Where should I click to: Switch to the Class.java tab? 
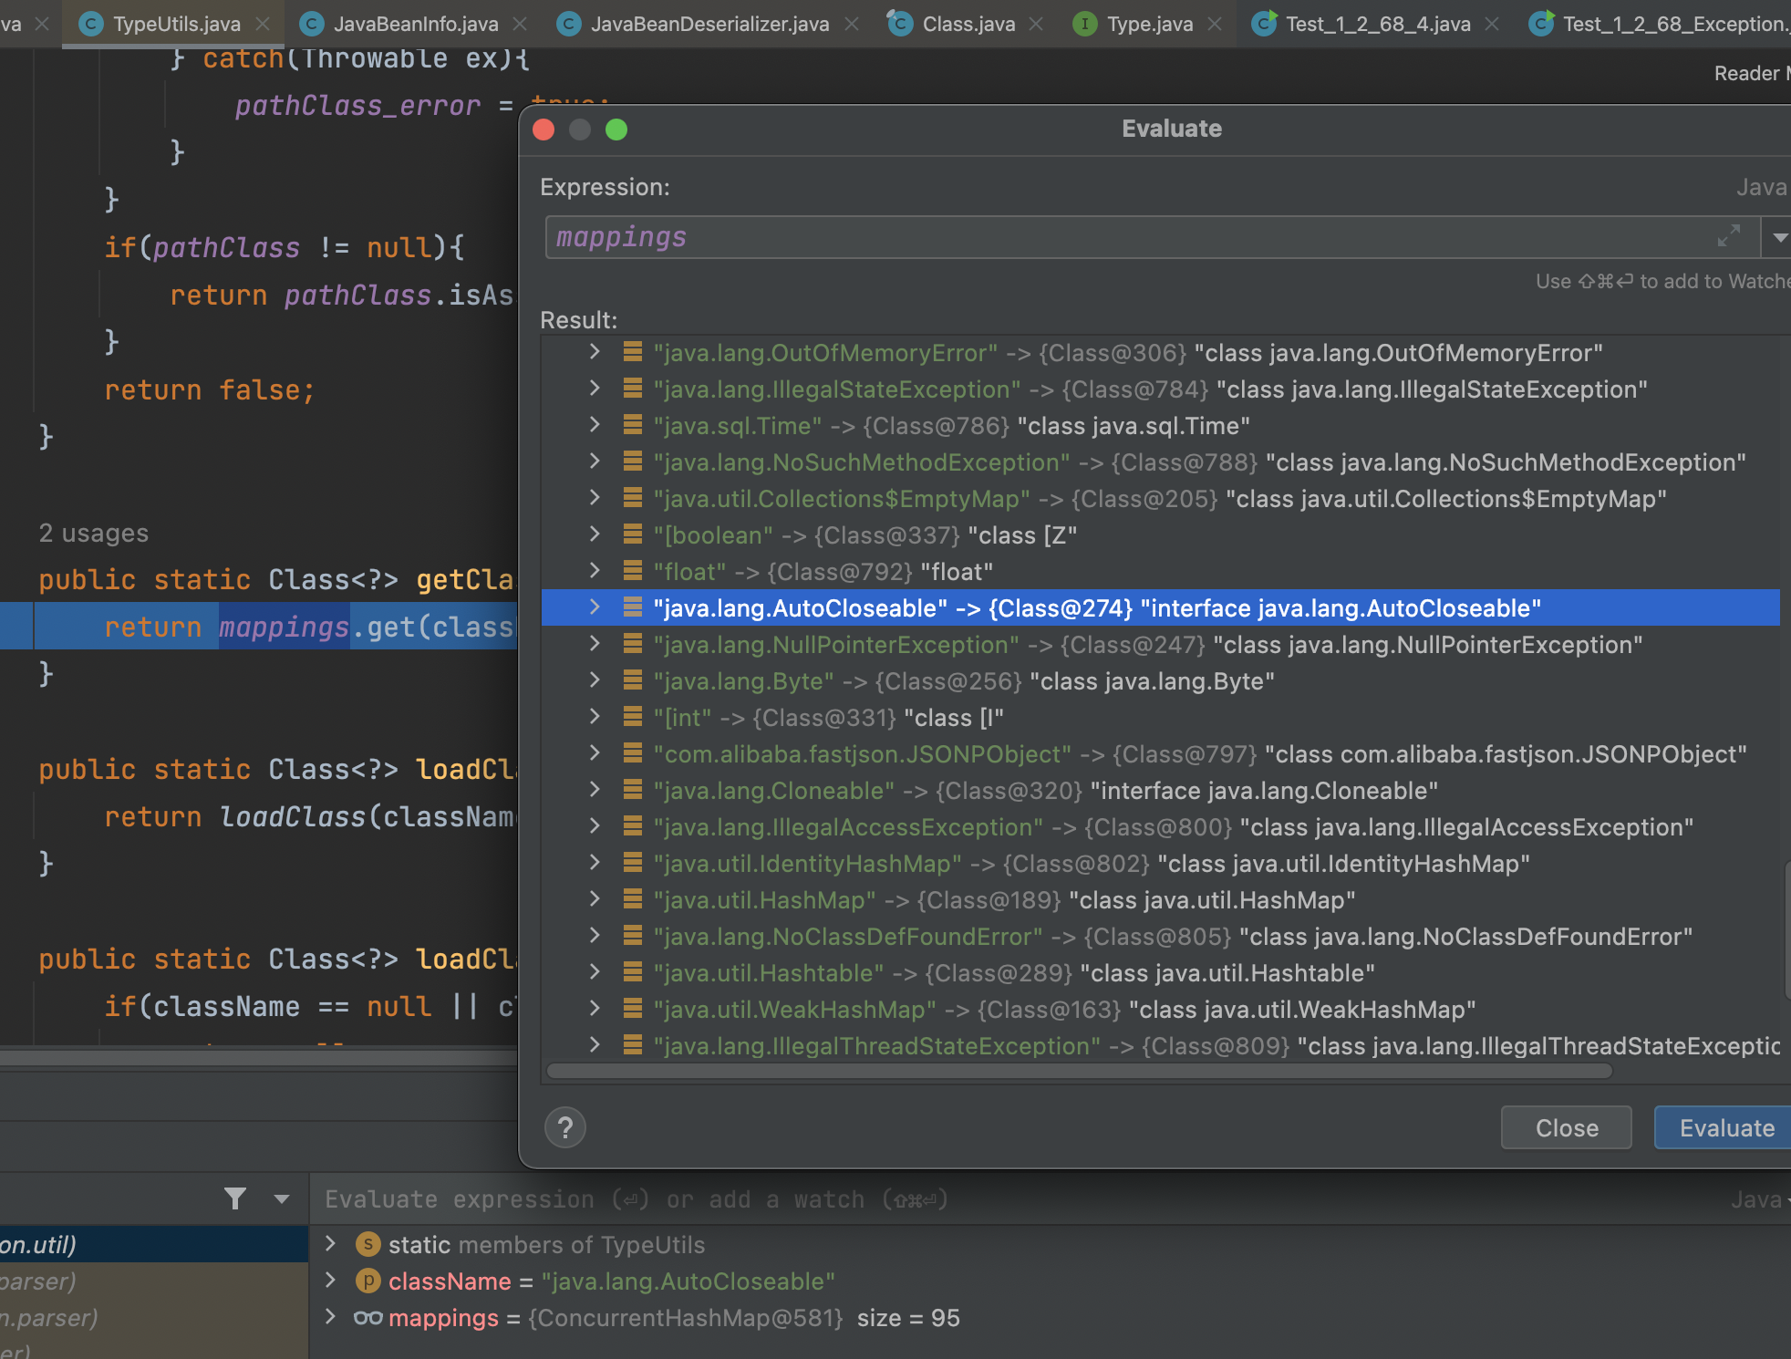tap(968, 25)
